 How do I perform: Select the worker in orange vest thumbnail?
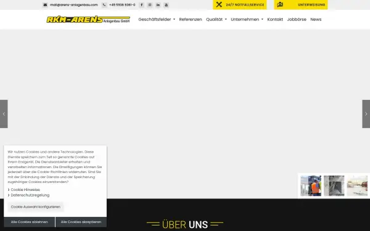click(311, 186)
